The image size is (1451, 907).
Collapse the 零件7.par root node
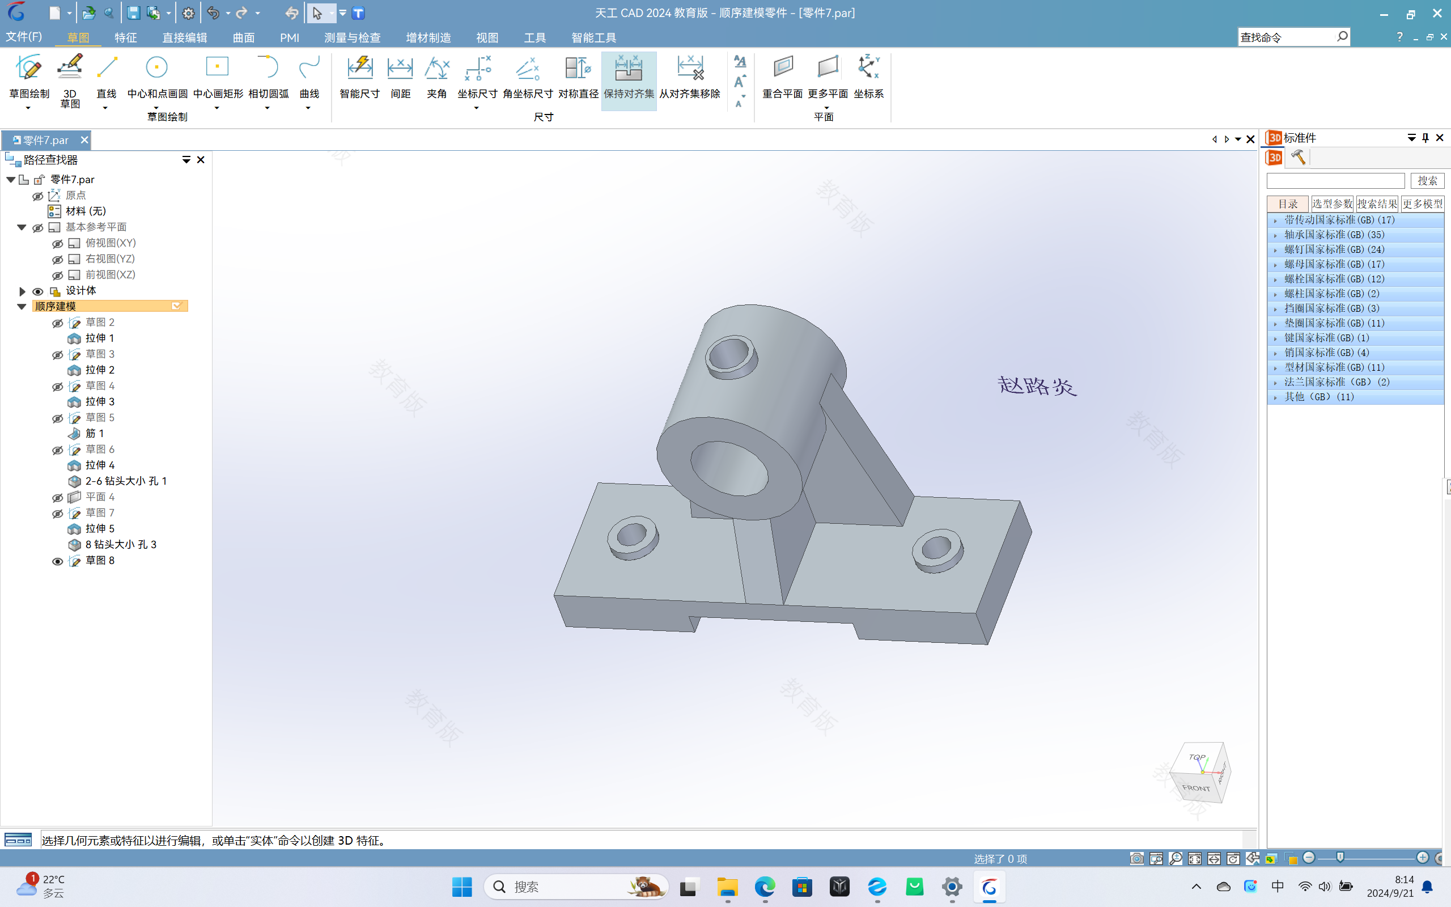(x=11, y=179)
